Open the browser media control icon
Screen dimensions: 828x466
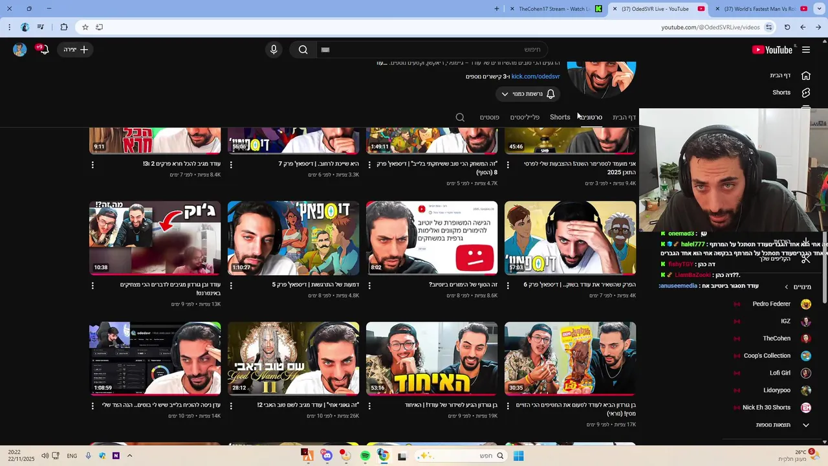coord(41,27)
